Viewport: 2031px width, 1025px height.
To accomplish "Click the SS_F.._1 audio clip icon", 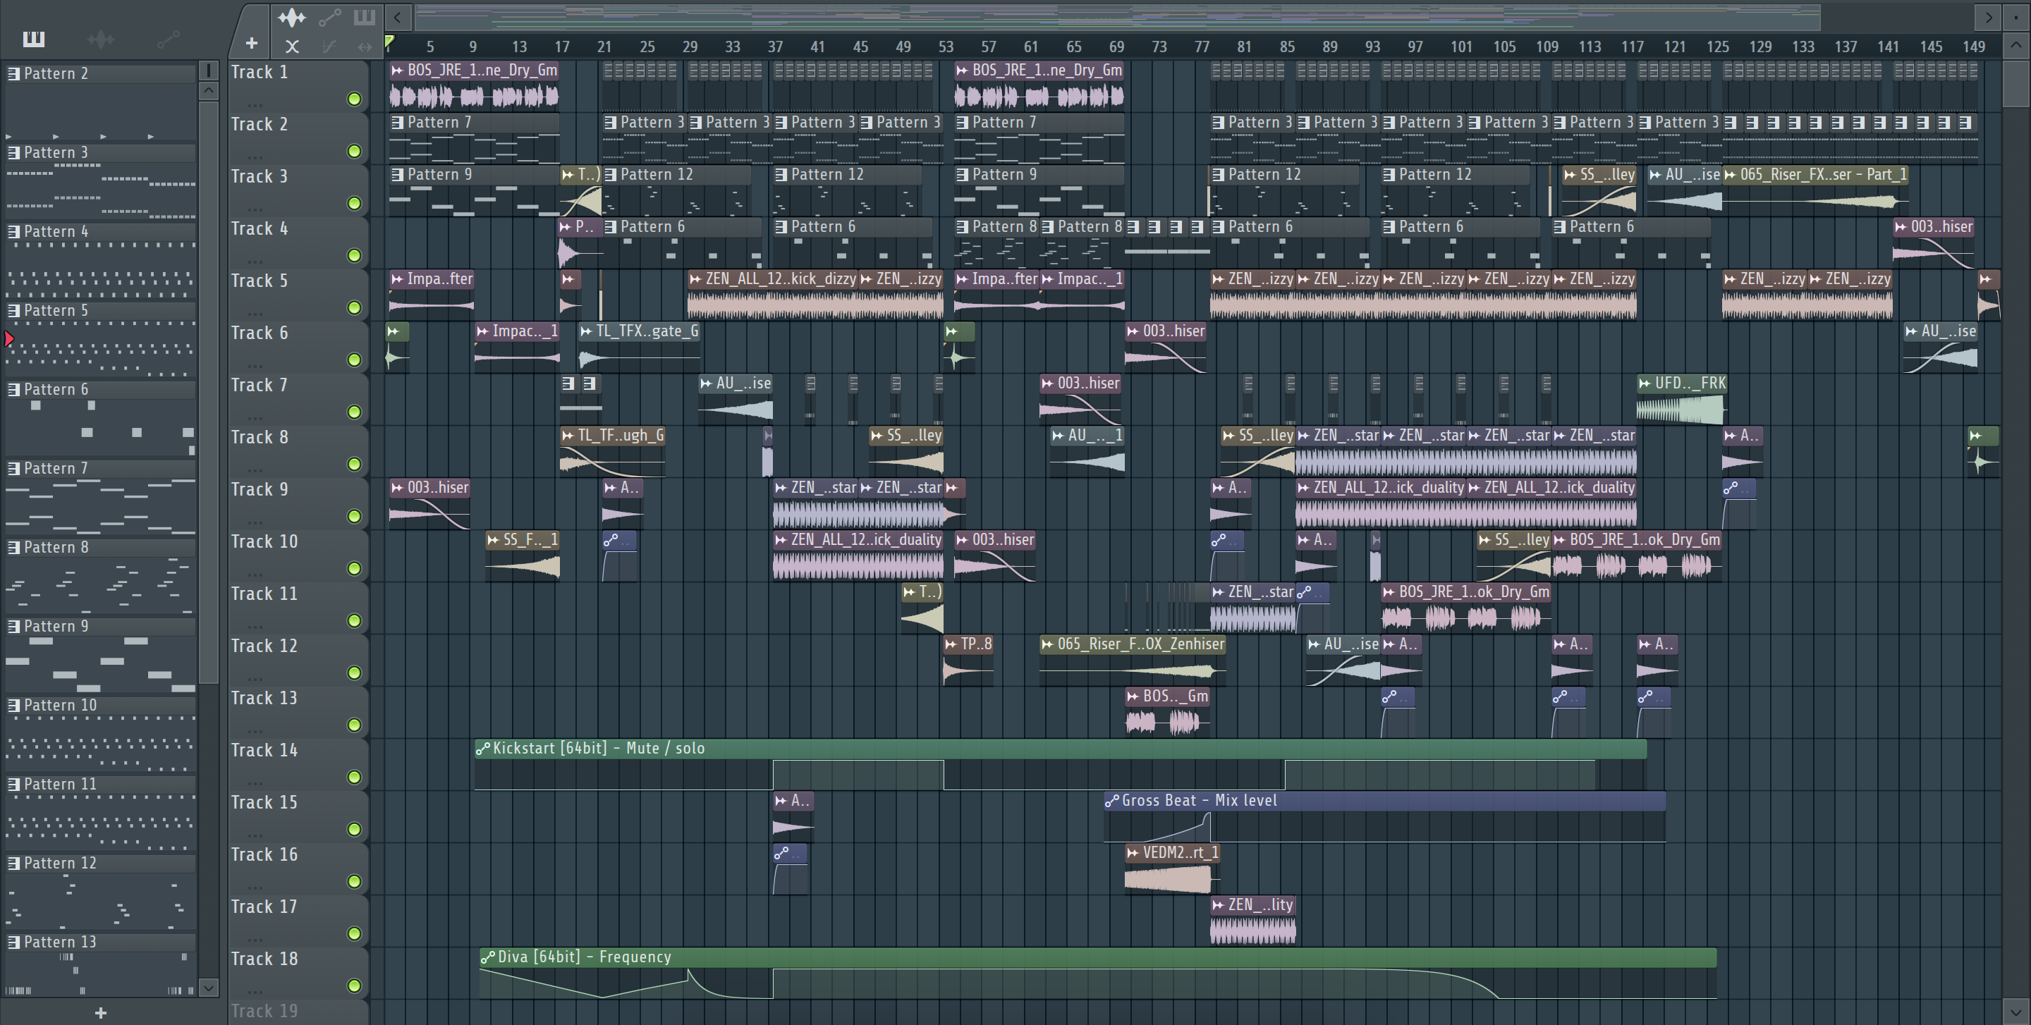I will pyautogui.click(x=493, y=540).
